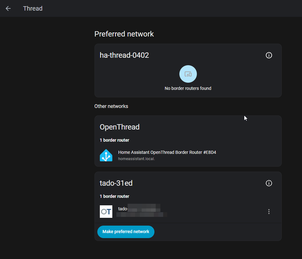Click tado-31ed's 1 border router label
The image size is (302, 259).
114,196
